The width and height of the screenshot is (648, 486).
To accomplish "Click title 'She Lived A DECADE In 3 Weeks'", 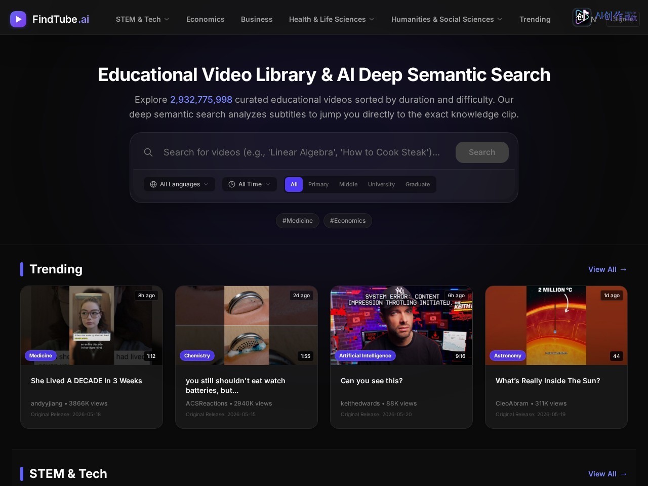I will coord(87,381).
